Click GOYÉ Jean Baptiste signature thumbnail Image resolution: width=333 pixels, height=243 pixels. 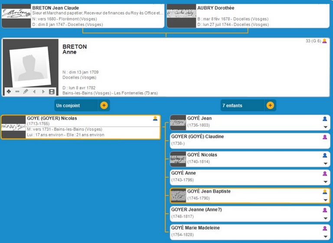(178, 195)
